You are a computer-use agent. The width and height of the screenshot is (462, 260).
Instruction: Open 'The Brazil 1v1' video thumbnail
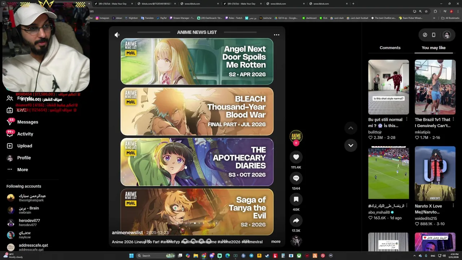pos(435,87)
